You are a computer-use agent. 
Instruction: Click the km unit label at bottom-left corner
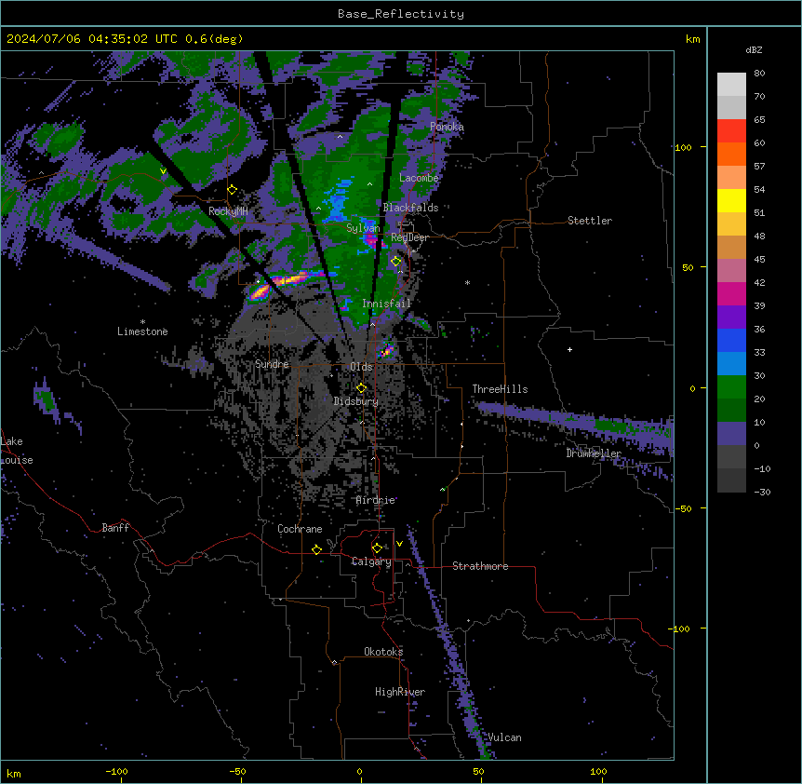tap(14, 773)
